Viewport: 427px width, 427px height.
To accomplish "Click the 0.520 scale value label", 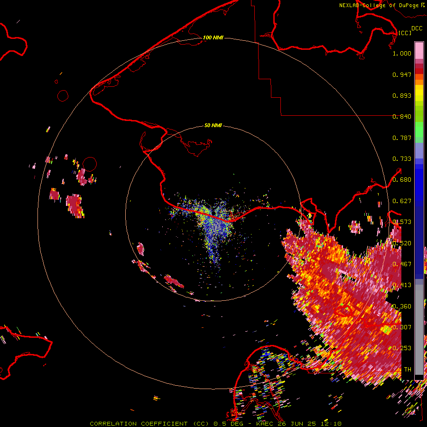I will click(402, 243).
